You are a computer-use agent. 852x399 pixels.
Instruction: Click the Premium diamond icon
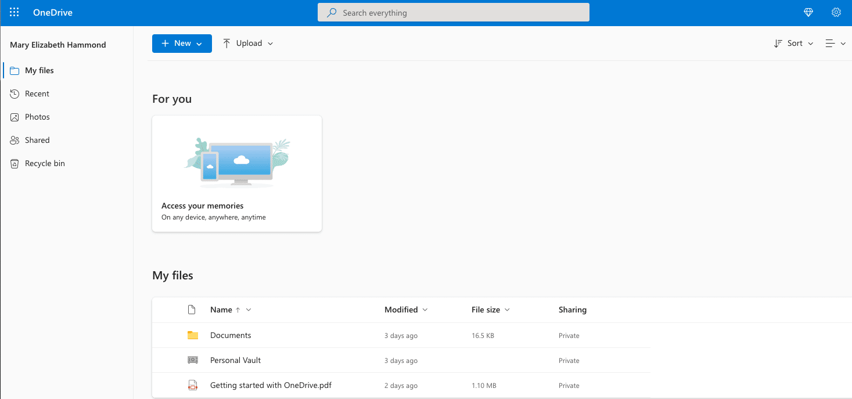tap(808, 12)
